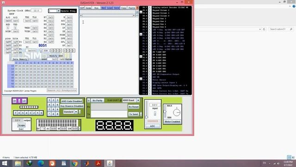Click the UART Tx text field

[109, 114]
